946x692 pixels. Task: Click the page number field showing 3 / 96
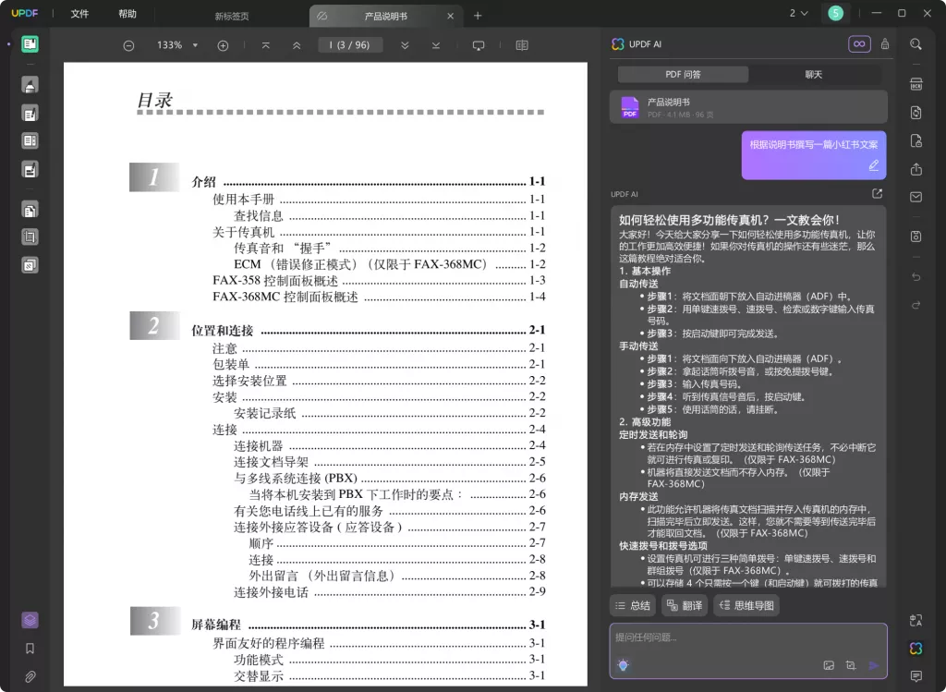pos(350,45)
